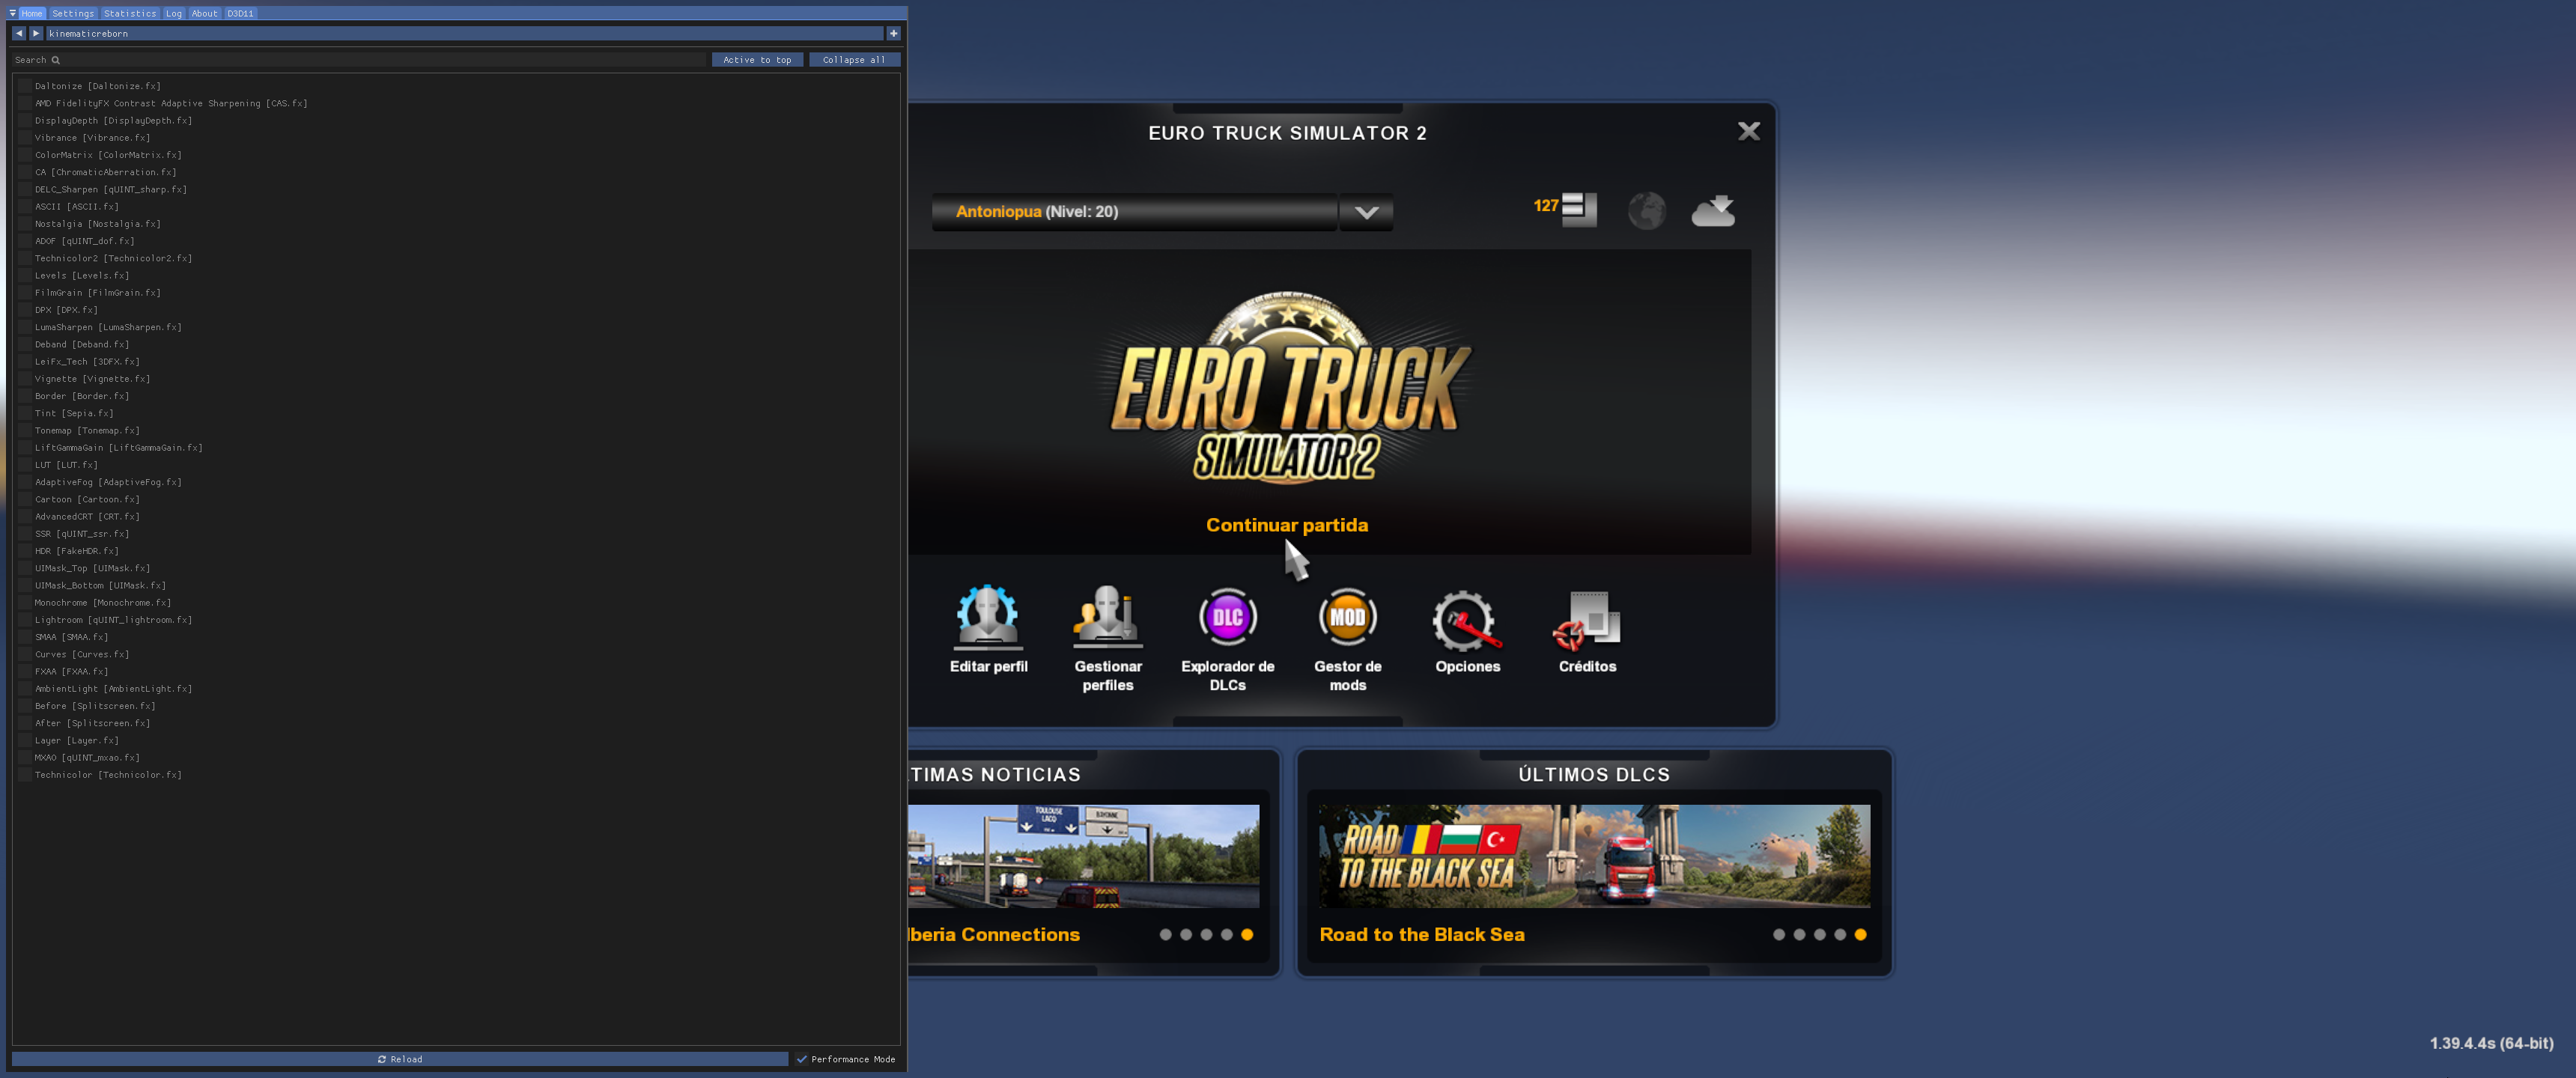The width and height of the screenshot is (2576, 1078).
Task: Switch to the D3D11 tab
Action: (x=240, y=13)
